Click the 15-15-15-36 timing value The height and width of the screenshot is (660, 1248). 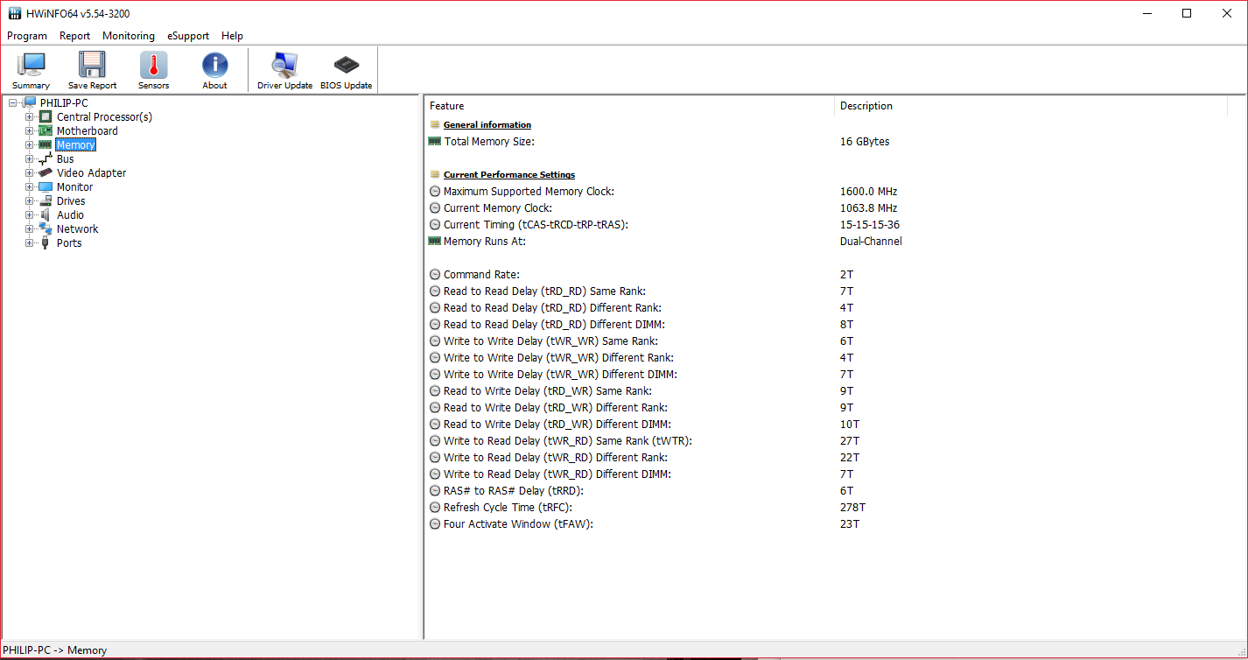coord(869,224)
